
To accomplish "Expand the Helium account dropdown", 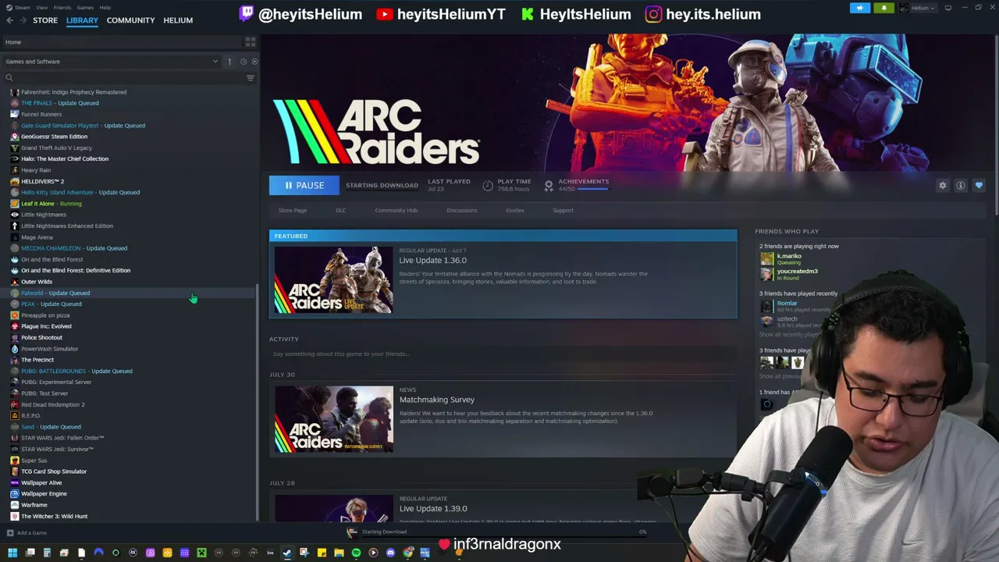I will point(916,8).
